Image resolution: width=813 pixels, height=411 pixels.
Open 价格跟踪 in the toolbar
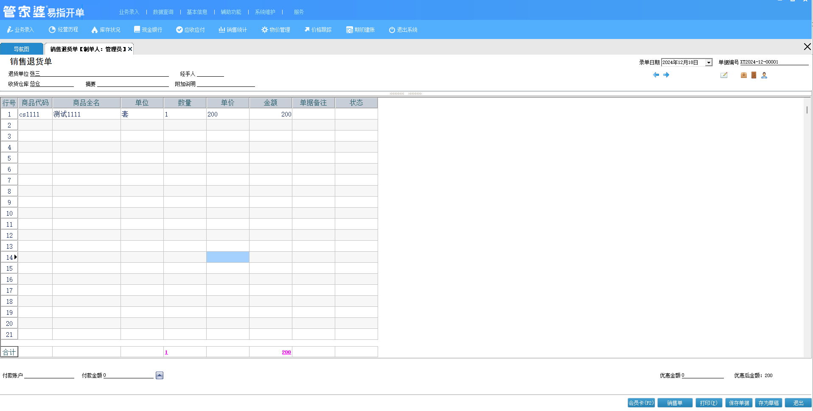pos(318,30)
